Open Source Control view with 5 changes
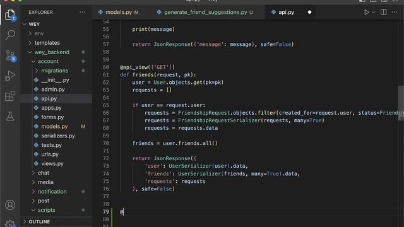 point(11,55)
